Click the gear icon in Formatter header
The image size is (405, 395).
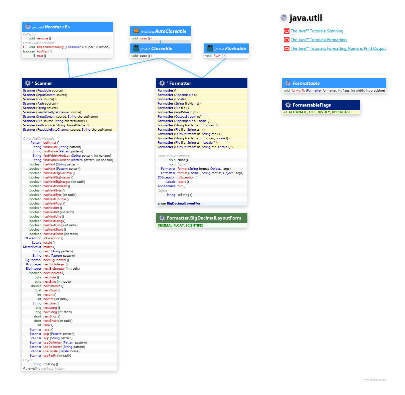pos(162,83)
